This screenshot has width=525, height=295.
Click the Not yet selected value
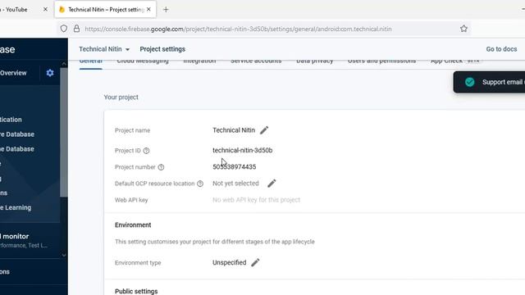click(x=235, y=184)
